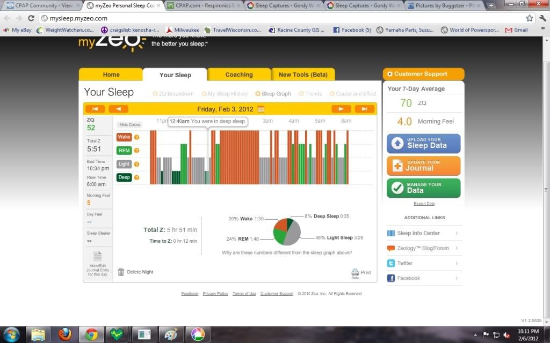The height and width of the screenshot is (343, 550).
Task: Click Upload Your Sleep Data button
Action: point(424,144)
